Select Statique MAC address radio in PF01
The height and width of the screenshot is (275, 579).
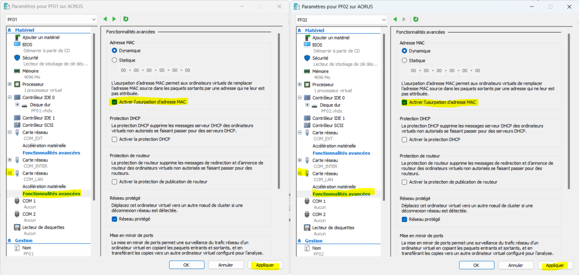pyautogui.click(x=114, y=60)
